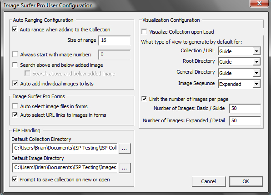Click the Image Surfer Pro Forms group label
Image resolution: width=271 pixels, height=195 pixels.
tap(39, 96)
